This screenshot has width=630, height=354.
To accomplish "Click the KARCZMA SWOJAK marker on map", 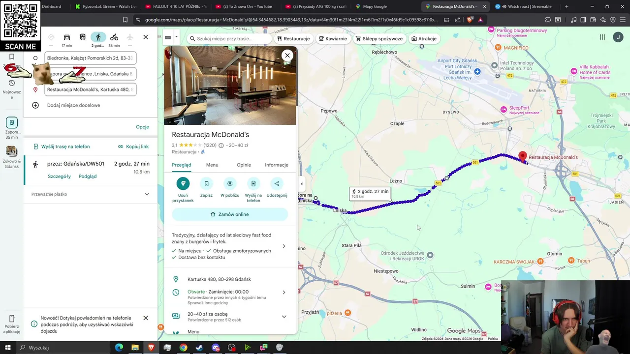I will pos(540,262).
